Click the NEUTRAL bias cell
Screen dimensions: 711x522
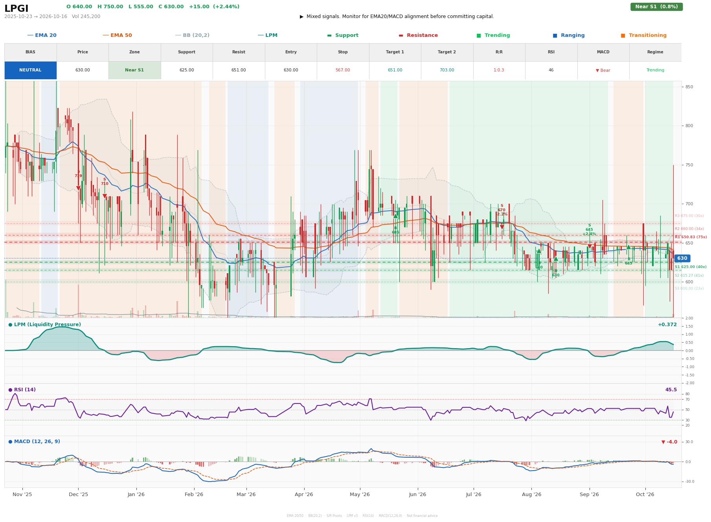[30, 70]
